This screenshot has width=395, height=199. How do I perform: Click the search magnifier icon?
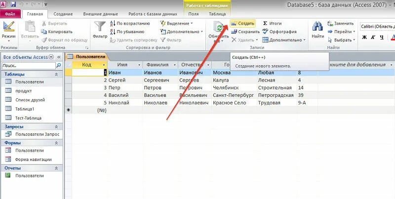(59, 66)
